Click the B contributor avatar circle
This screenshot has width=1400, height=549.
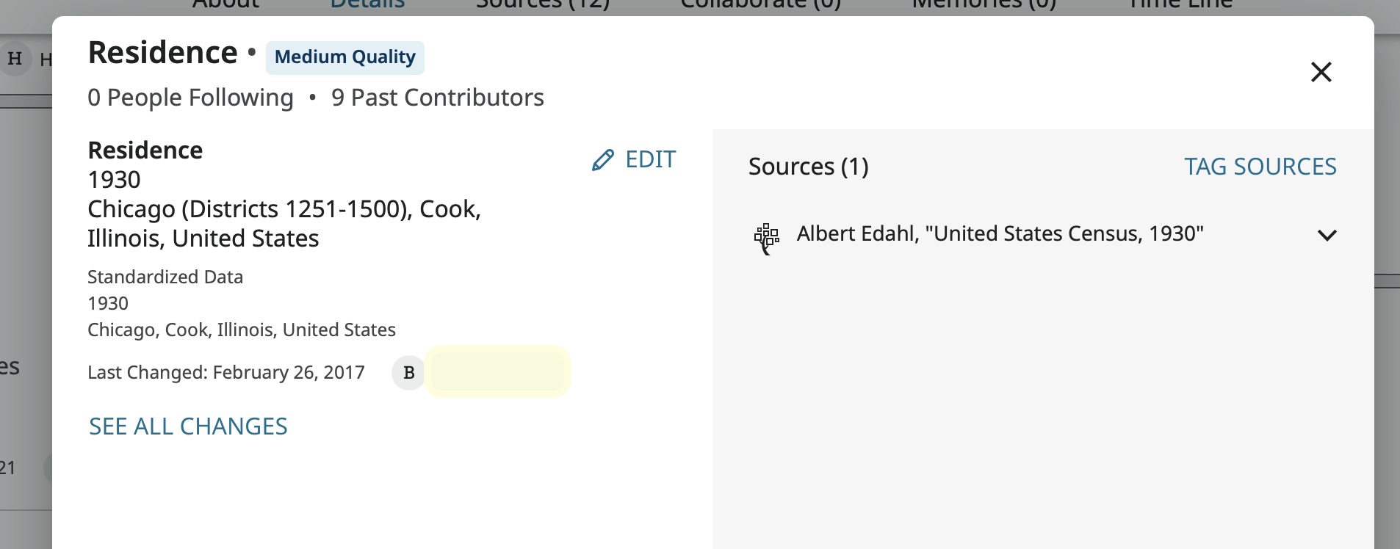click(x=409, y=373)
